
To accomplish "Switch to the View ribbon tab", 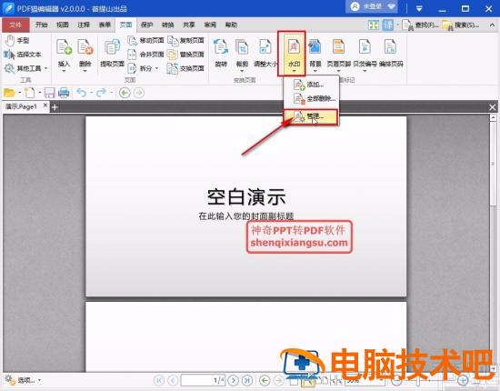I will click(63, 25).
